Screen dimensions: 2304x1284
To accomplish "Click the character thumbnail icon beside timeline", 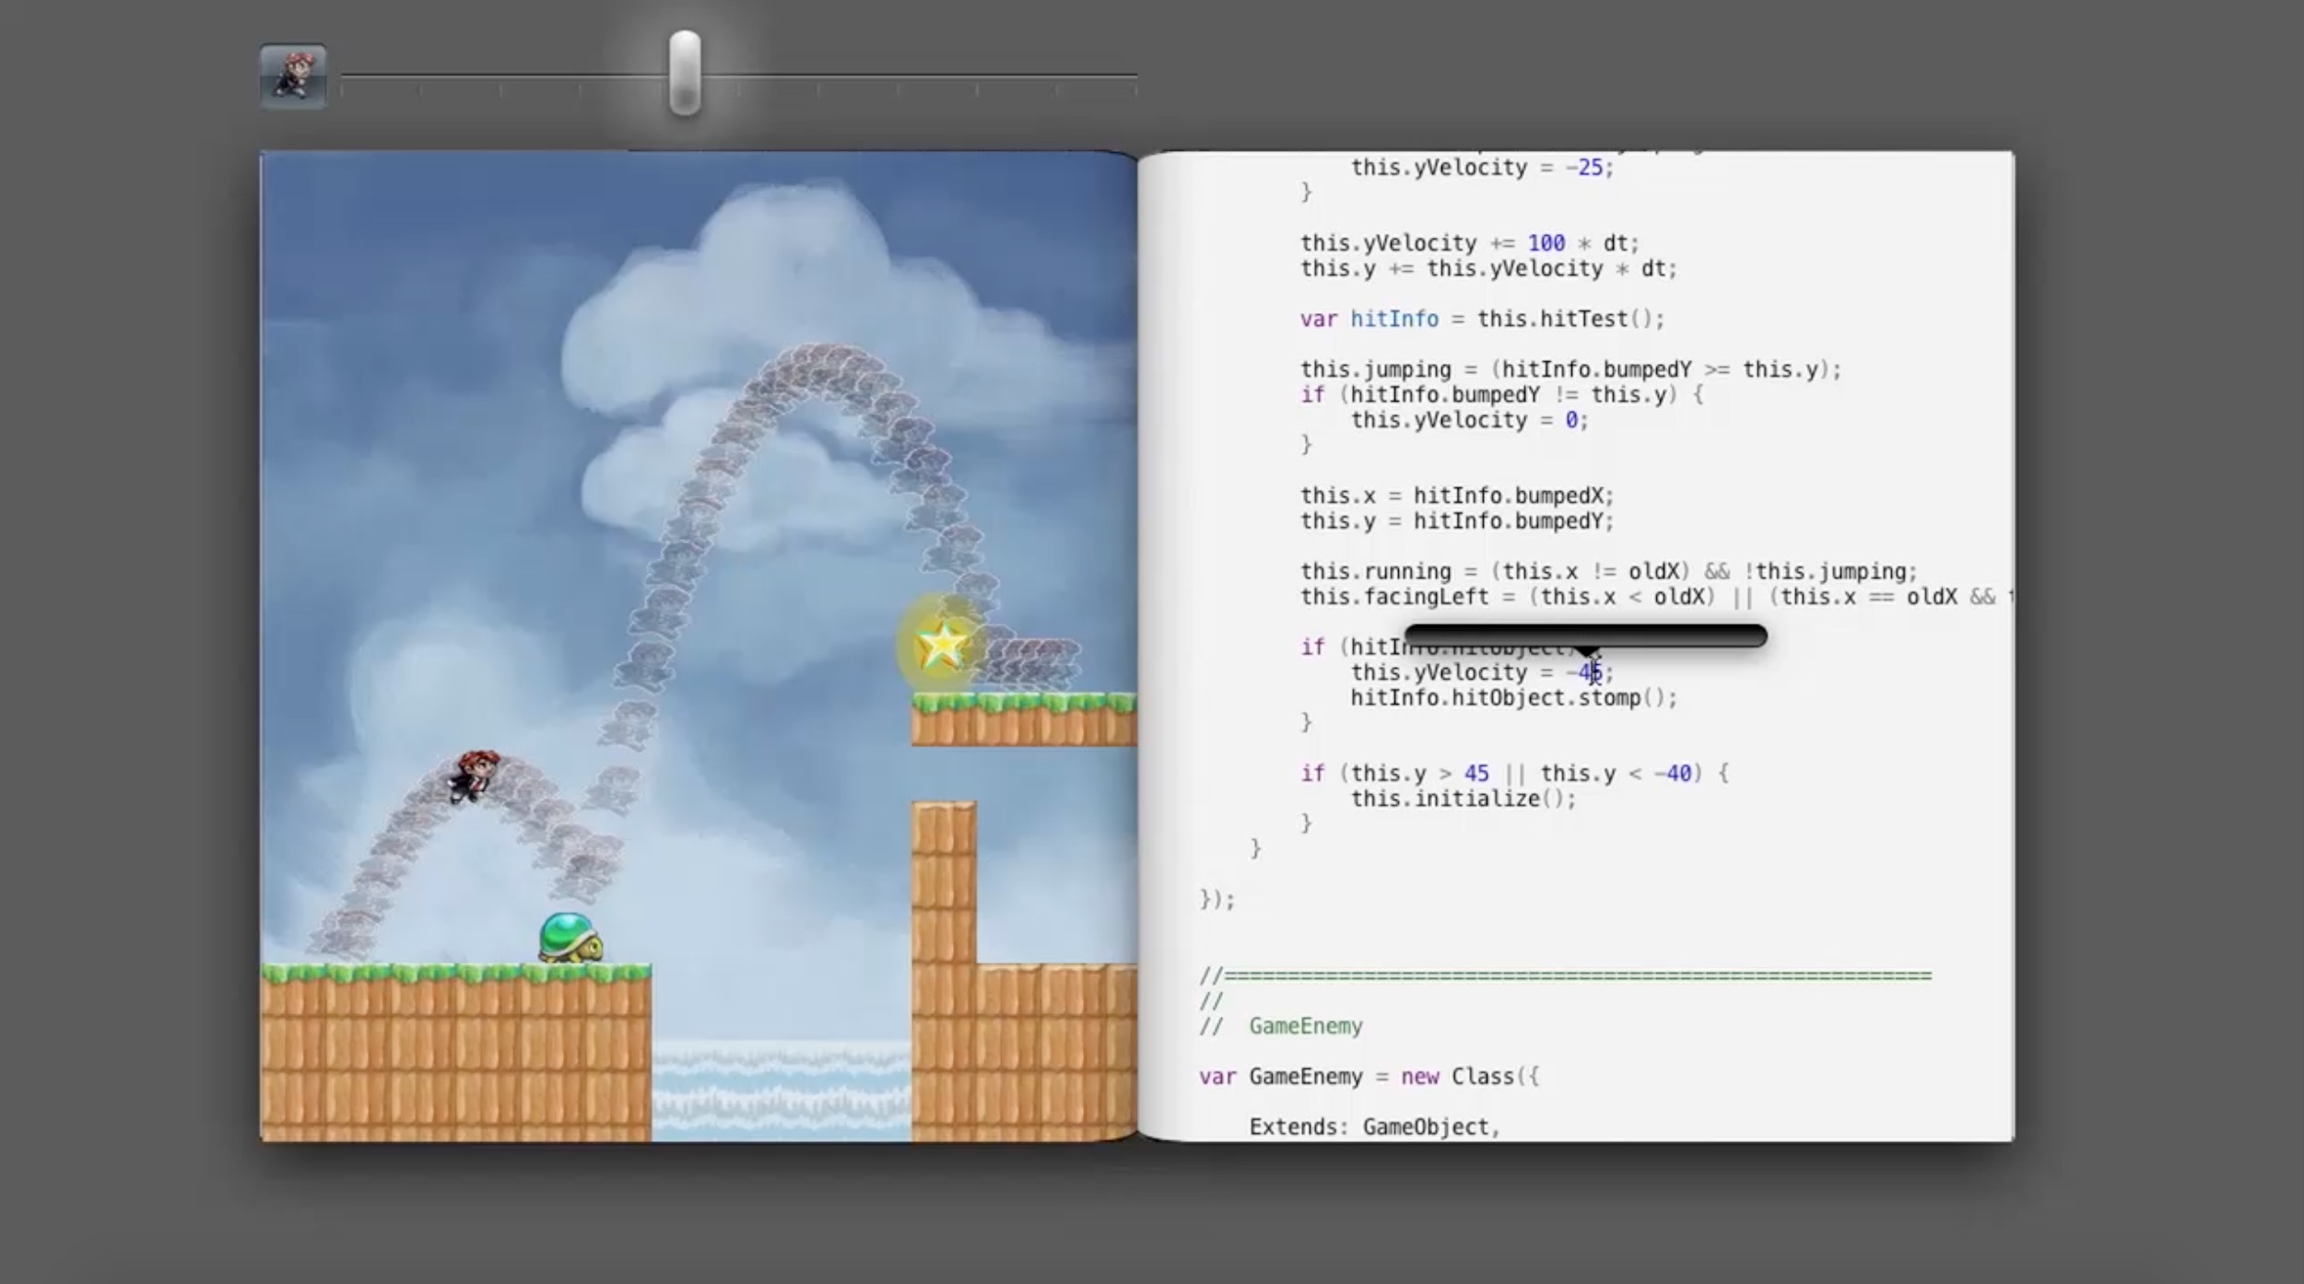I will click(x=293, y=76).
